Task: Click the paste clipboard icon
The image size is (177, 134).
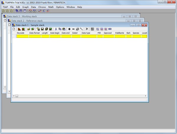Action: [x=64, y=29]
